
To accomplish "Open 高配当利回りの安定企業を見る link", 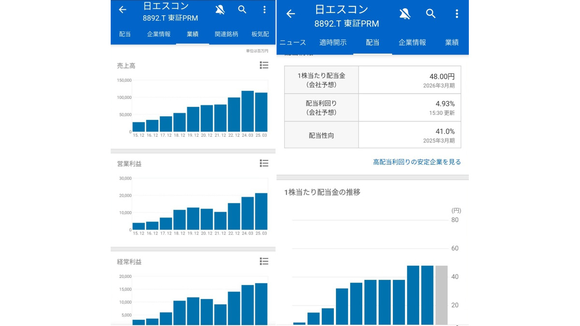I will click(x=417, y=162).
